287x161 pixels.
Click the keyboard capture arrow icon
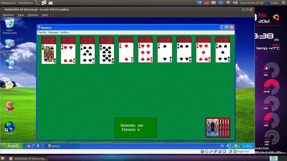tap(235, 151)
